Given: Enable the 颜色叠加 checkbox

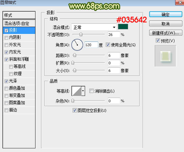Looking at the screenshot, I should (x=6, y=89).
